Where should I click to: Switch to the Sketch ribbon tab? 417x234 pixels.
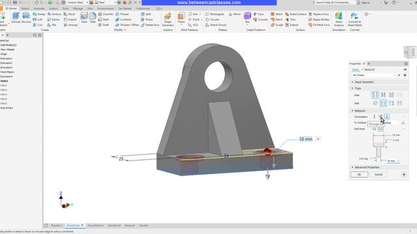[25, 8]
